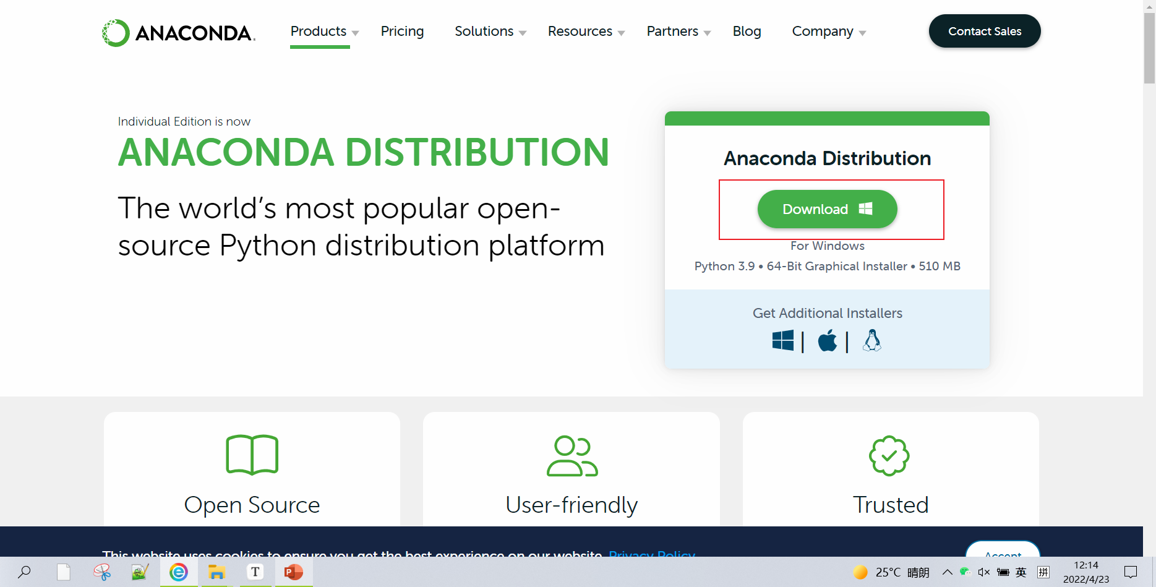Image resolution: width=1156 pixels, height=587 pixels.
Task: Switch to the browser taskbar icon
Action: click(179, 572)
